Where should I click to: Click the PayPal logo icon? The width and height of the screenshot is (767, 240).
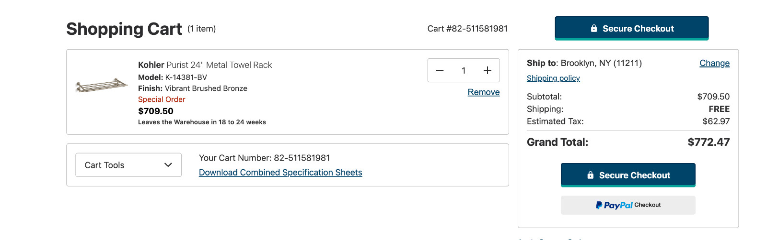point(599,205)
